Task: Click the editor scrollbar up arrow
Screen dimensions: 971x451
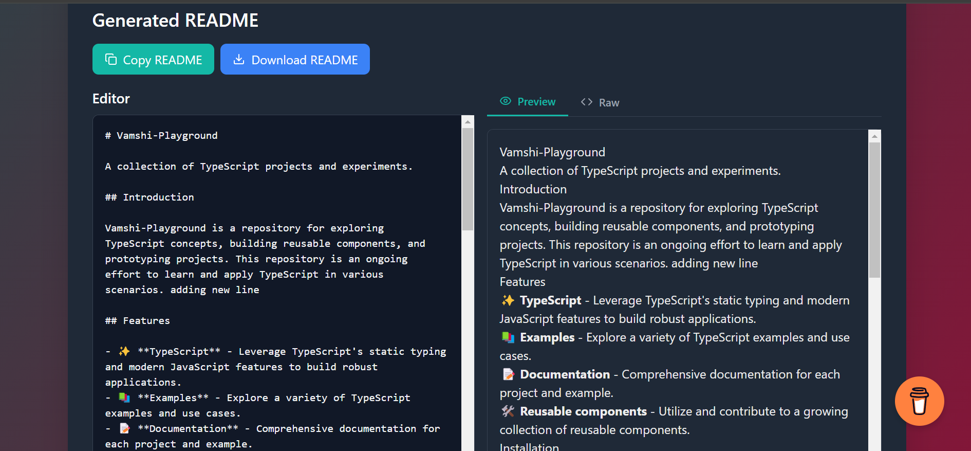Action: (468, 122)
